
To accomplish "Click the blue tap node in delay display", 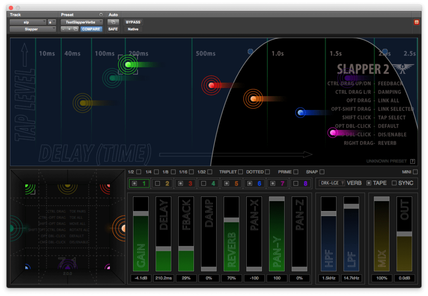I will tap(301, 112).
